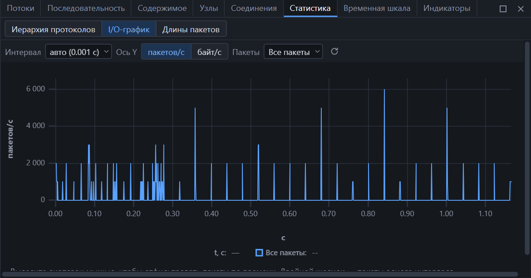The width and height of the screenshot is (531, 278).
Task: Click the horizontal scrollbar at the bottom
Action: point(260,274)
